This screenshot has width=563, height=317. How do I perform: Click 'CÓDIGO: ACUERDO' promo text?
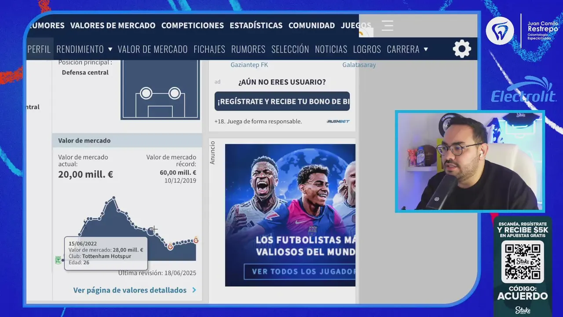pos(523,292)
